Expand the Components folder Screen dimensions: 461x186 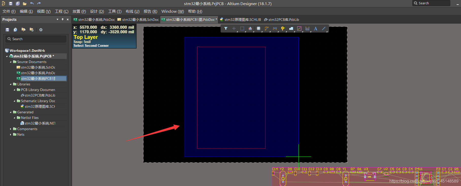(10, 129)
